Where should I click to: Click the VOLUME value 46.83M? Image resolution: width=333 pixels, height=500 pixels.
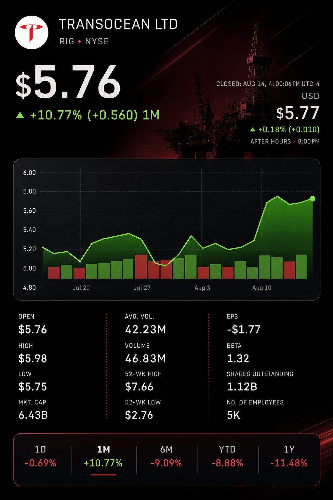click(x=146, y=358)
